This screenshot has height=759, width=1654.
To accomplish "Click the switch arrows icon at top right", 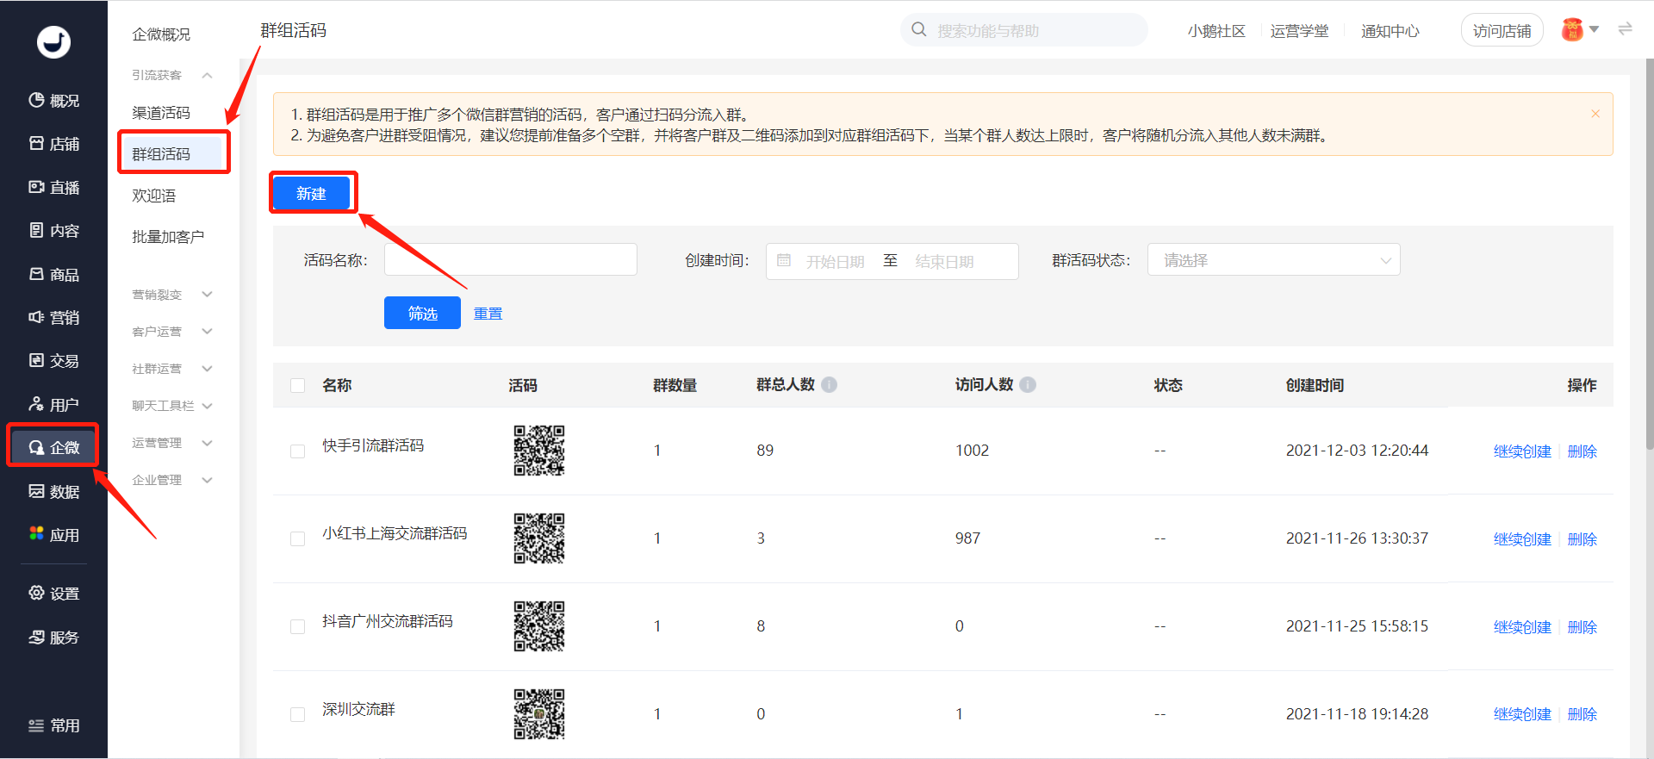I will [x=1625, y=28].
